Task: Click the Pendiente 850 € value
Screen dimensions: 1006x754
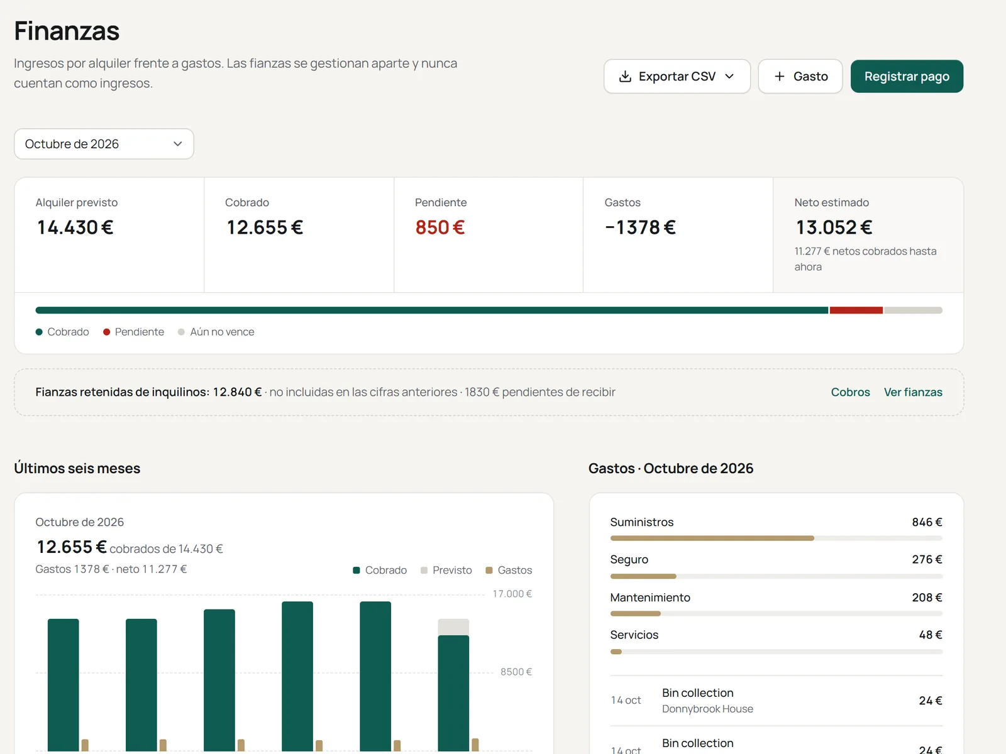Action: click(x=440, y=227)
